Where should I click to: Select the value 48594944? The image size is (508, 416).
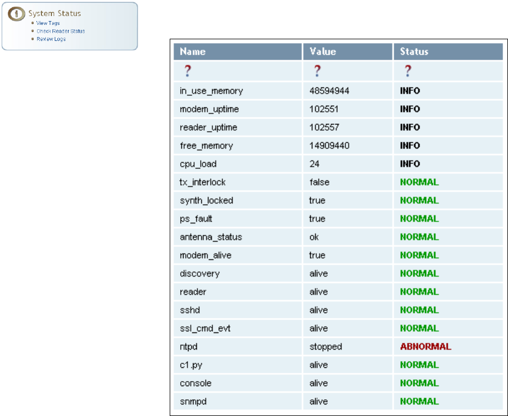329,91
